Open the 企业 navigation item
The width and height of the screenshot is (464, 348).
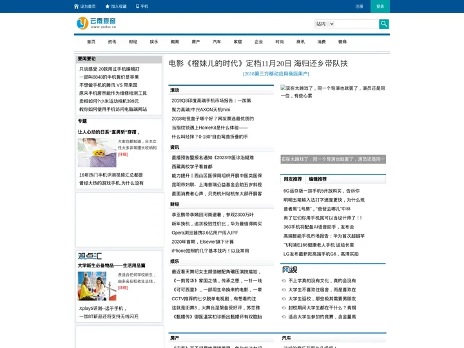point(258,42)
